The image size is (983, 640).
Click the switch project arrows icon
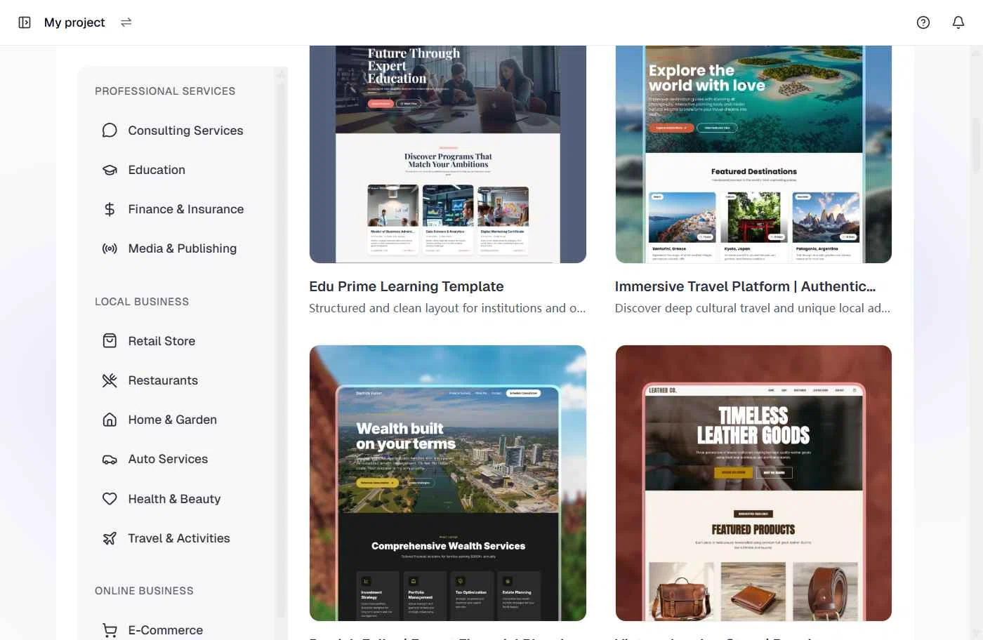(126, 22)
